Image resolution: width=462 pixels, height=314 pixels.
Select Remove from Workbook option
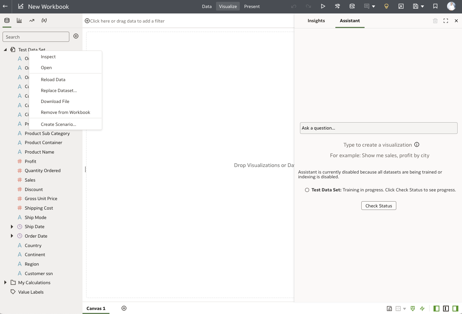66,112
